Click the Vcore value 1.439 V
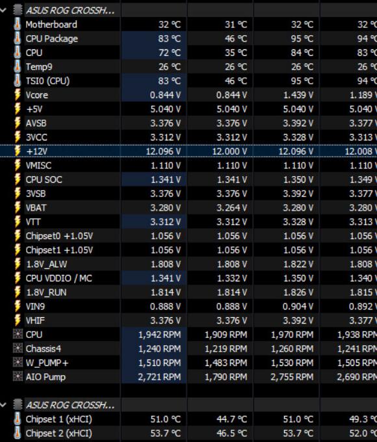 coord(298,95)
